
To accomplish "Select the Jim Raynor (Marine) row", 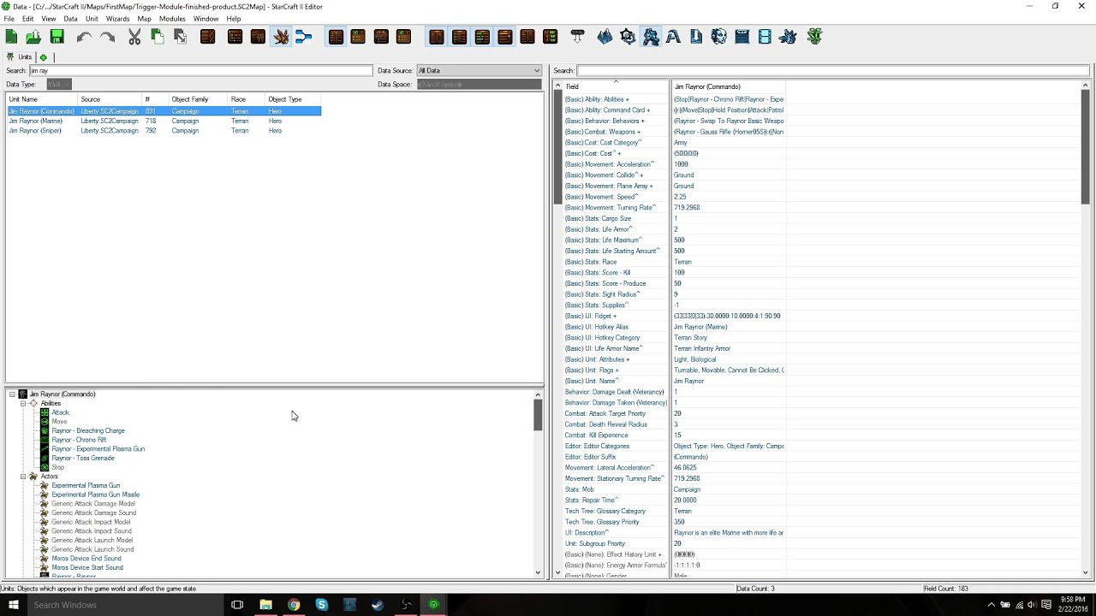I will [164, 121].
